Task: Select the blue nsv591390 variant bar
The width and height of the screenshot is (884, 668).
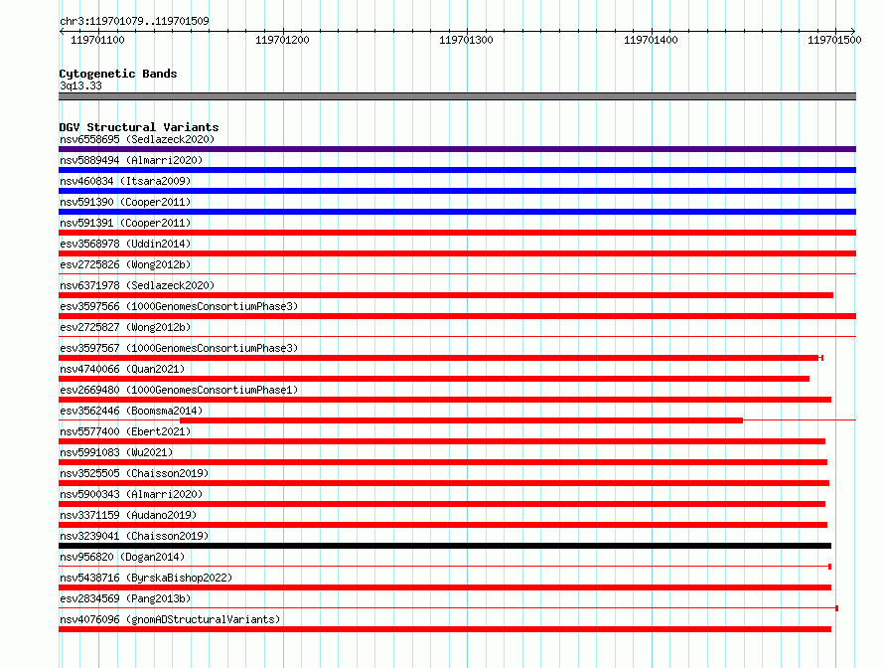Action: 457,212
